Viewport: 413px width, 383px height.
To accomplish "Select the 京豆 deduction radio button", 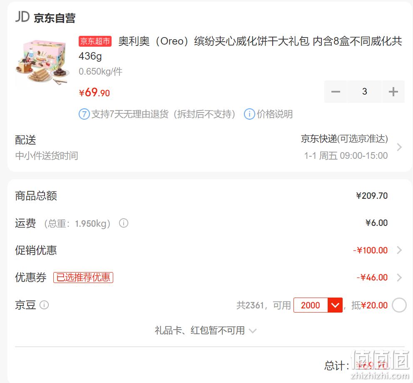I will coord(399,305).
